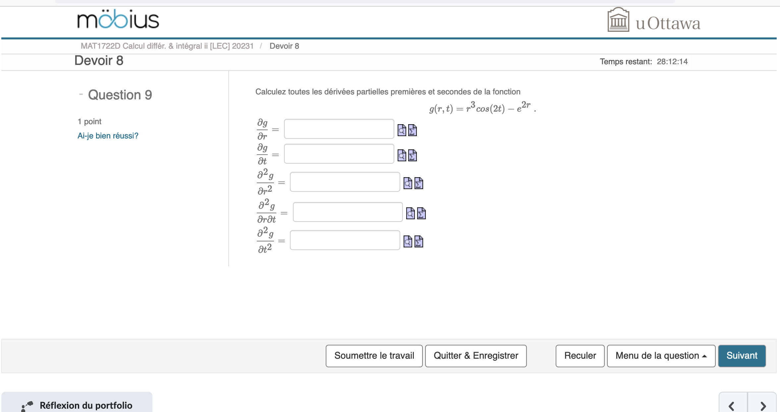Viewport: 780px width, 412px height.
Task: Open the Menu de la question dropdown
Action: click(x=661, y=356)
